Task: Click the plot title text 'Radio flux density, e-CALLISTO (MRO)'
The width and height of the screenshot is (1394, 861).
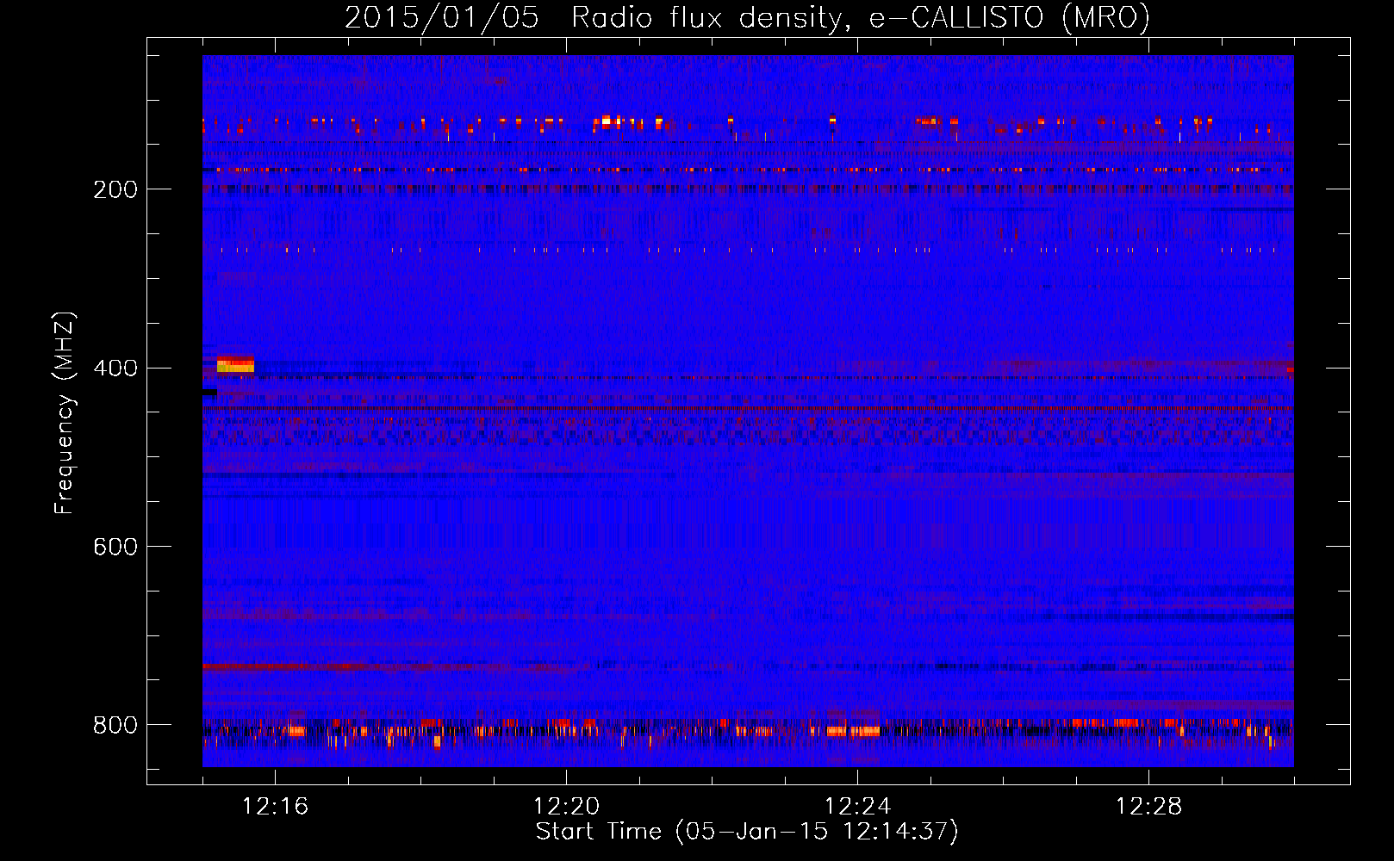Action: 861,17
